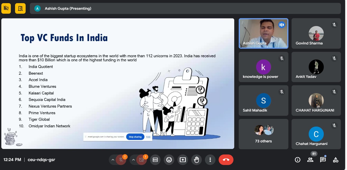
Task: Show participants list
Action: pyautogui.click(x=310, y=160)
